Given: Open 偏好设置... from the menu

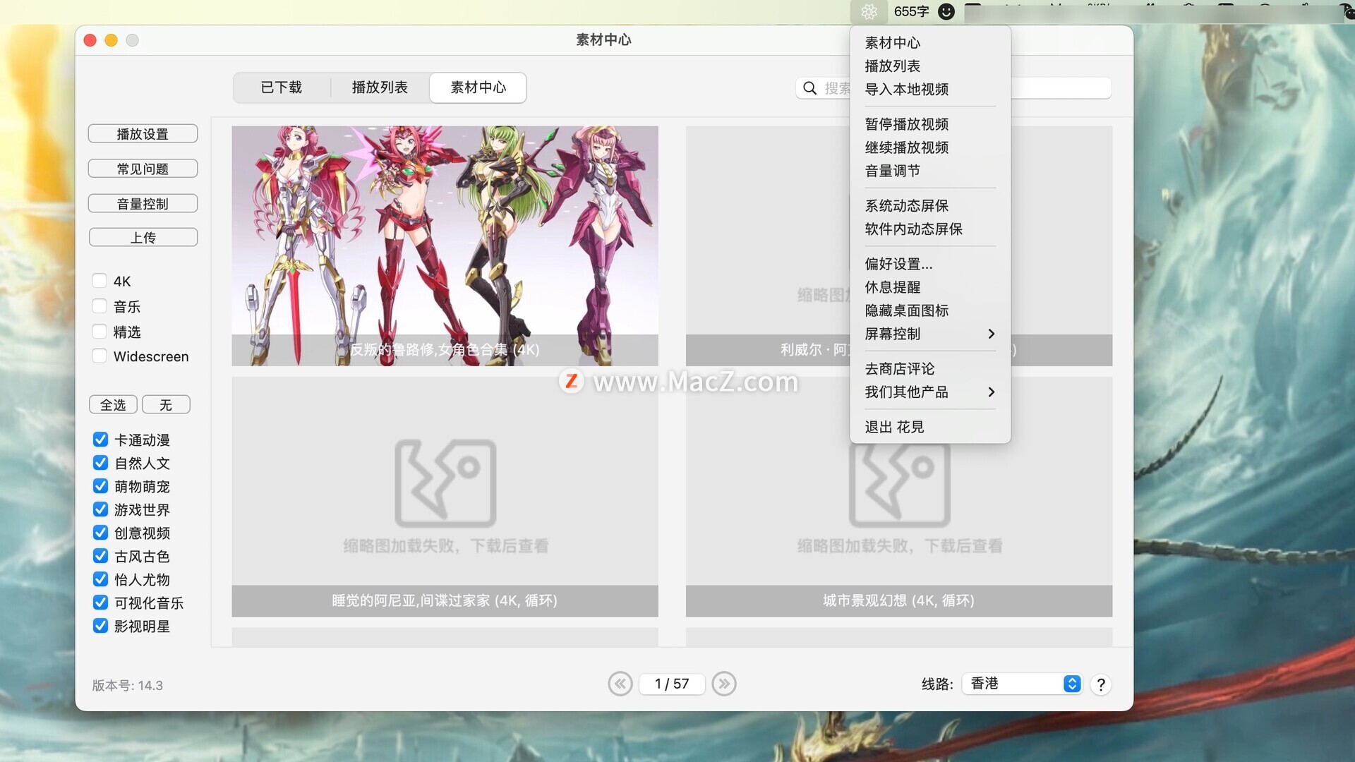Looking at the screenshot, I should tap(930, 264).
